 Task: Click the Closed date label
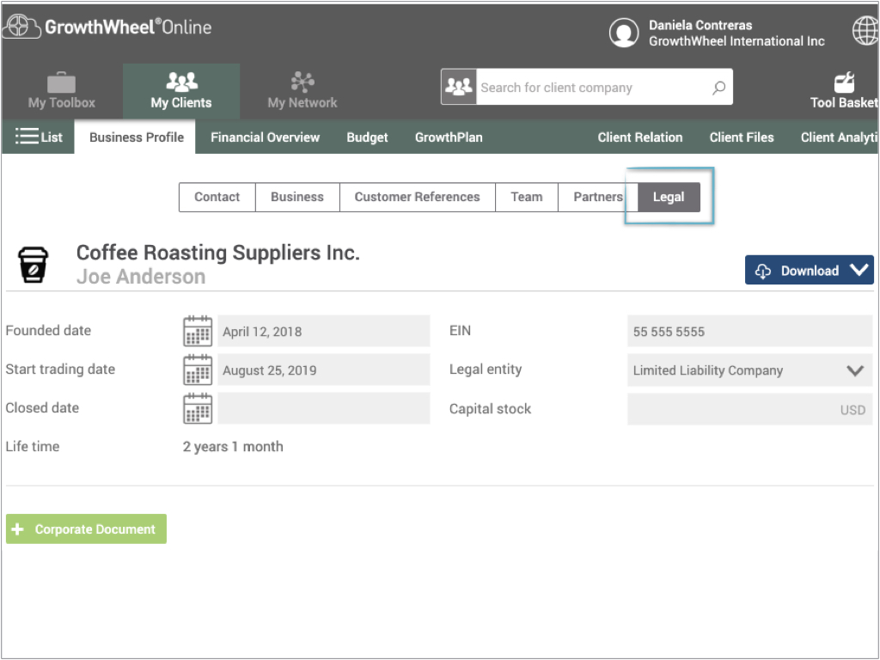[x=42, y=408]
